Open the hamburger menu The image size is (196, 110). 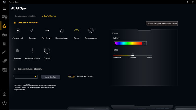[4, 8]
